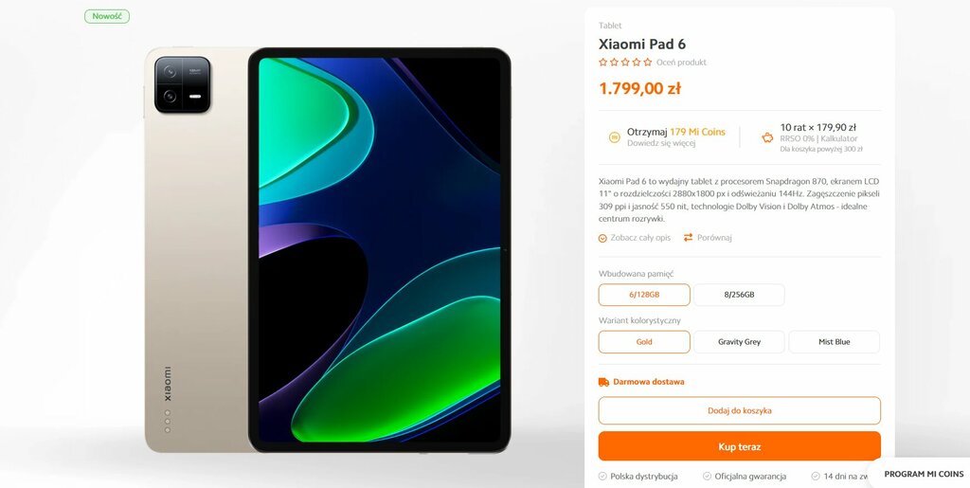Viewport: 970px width, 488px height.
Task: Select the 6/128GB memory option
Action: click(644, 295)
